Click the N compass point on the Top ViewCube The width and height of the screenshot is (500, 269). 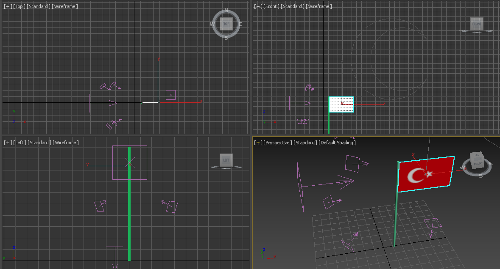226,10
